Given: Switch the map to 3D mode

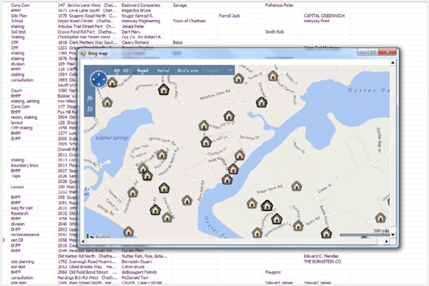Looking at the screenshot, I should tap(126, 70).
